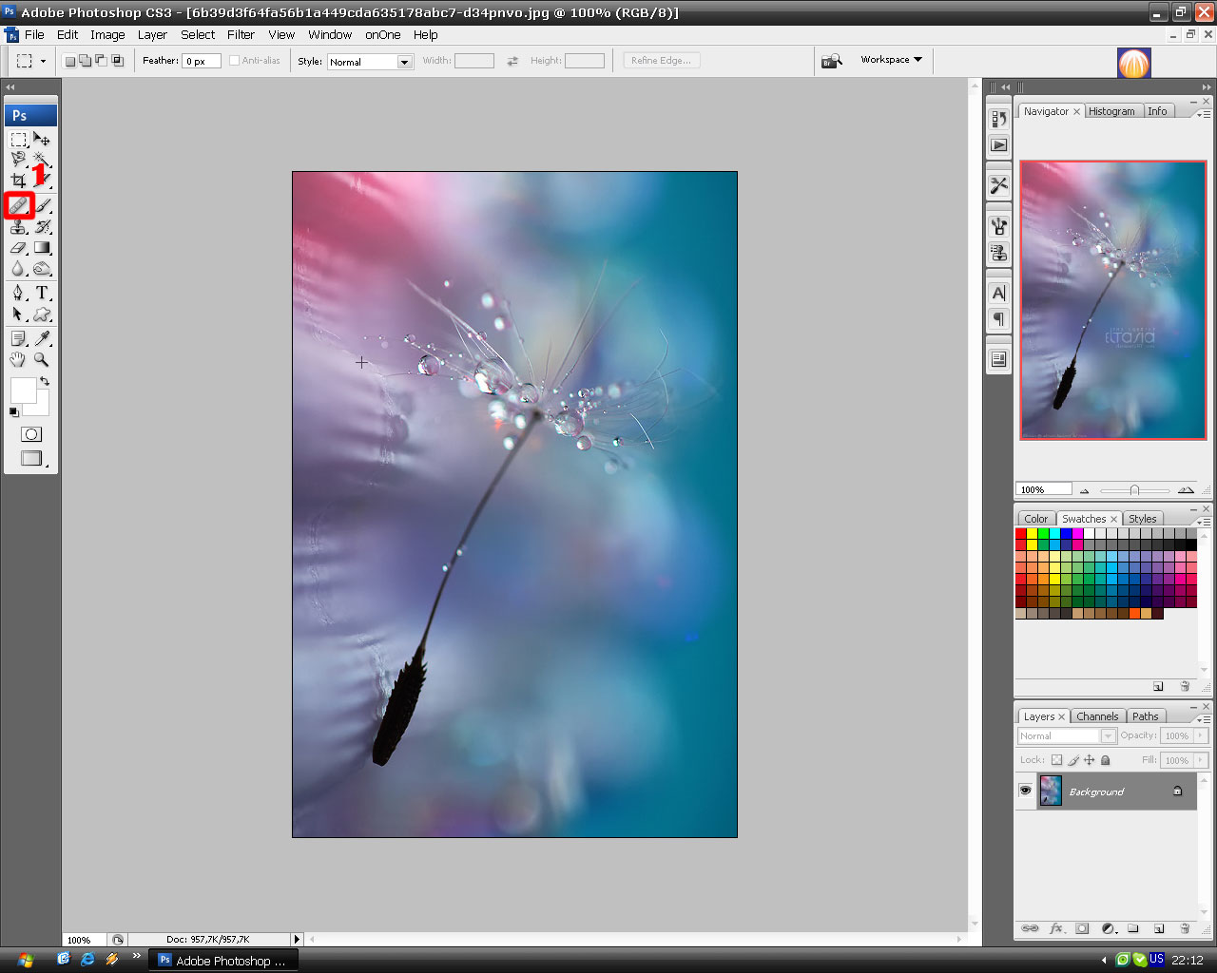
Task: Switch to the Channels tab
Action: click(1097, 716)
